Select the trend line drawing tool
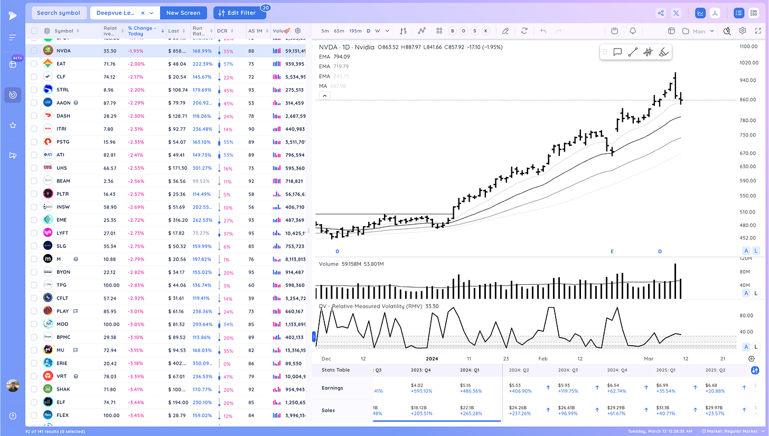The height and width of the screenshot is (436, 769). (633, 52)
